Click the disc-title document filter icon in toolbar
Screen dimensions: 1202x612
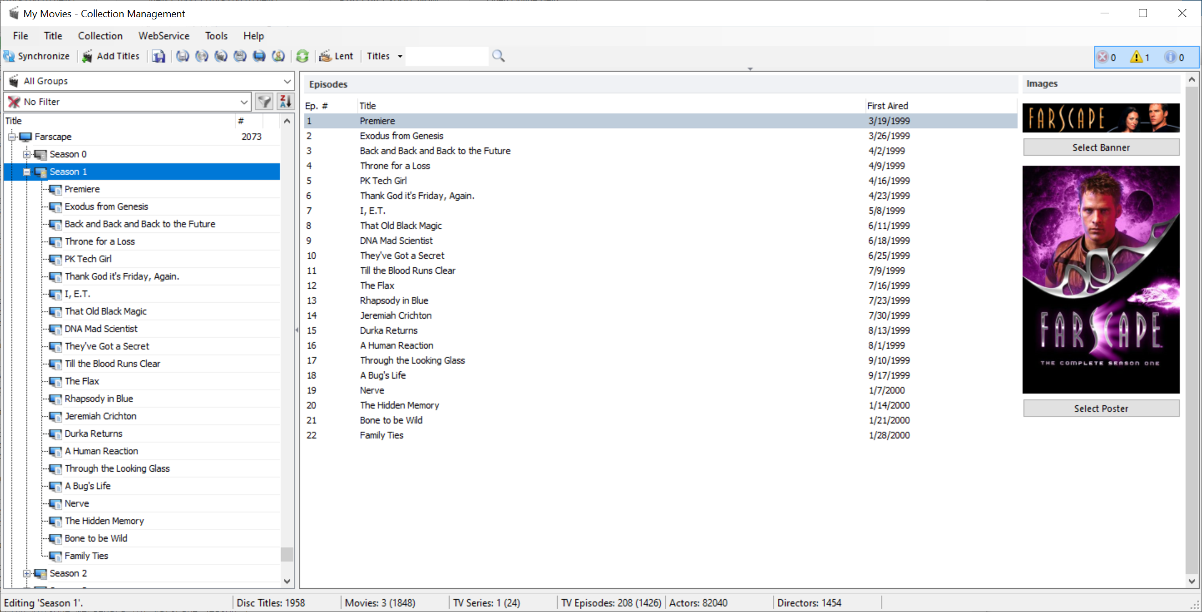[x=182, y=56]
